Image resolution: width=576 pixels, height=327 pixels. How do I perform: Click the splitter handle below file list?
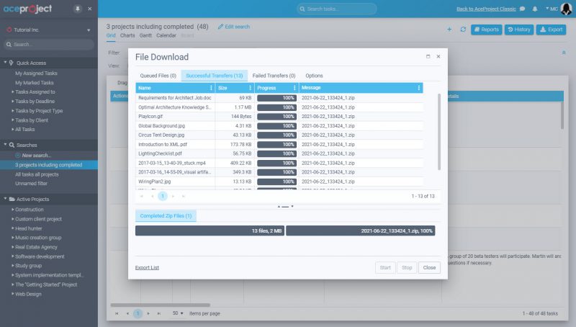285,207
